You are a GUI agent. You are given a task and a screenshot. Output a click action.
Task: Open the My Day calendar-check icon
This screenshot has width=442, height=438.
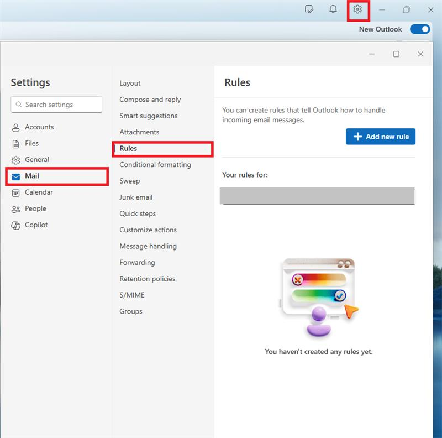(x=309, y=9)
